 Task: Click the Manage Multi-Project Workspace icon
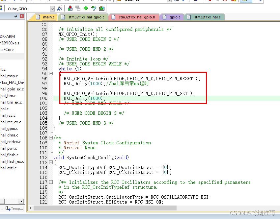click(78, 8)
